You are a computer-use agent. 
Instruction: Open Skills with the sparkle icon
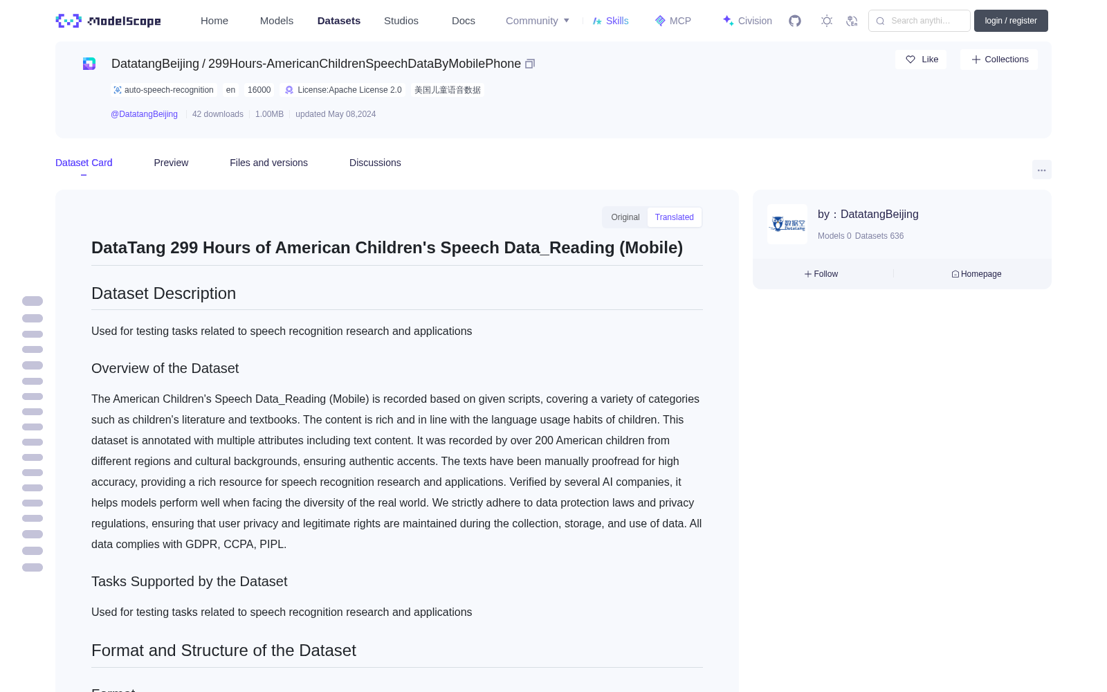[x=610, y=21]
